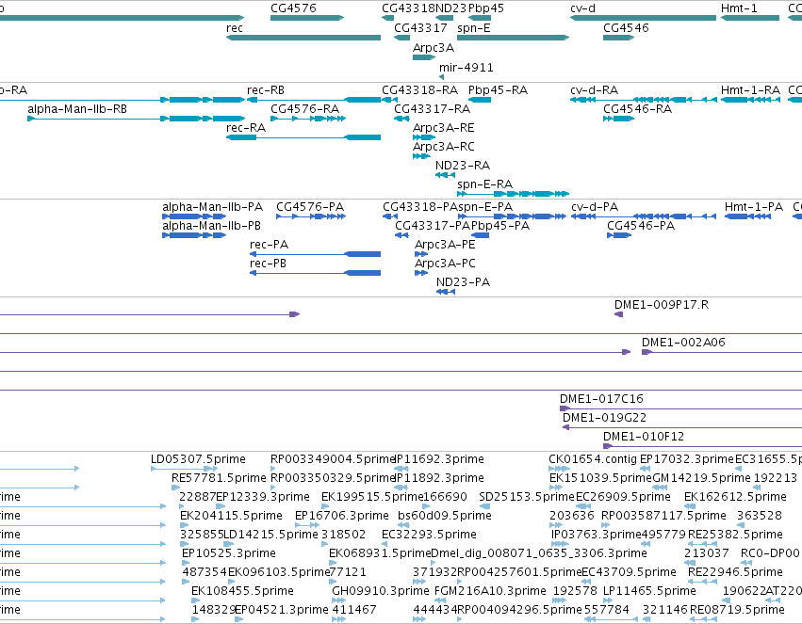Select transcript CG4546-RA

click(x=618, y=119)
